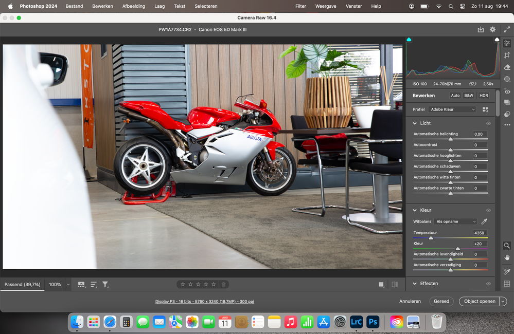Click the save/export image icon
The height and width of the screenshot is (334, 514).
point(480,29)
